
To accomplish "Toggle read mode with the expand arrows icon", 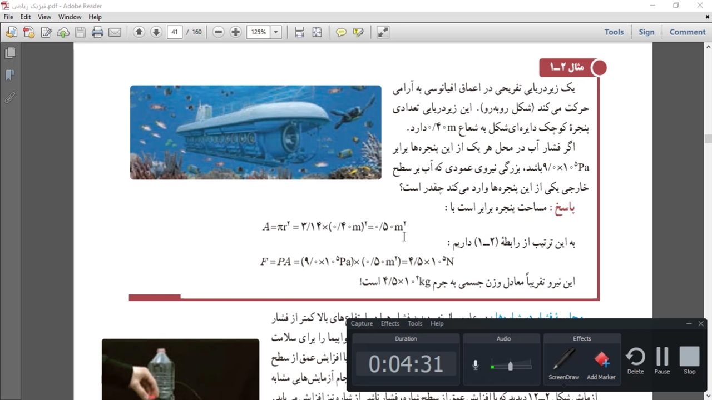I will coord(383,32).
